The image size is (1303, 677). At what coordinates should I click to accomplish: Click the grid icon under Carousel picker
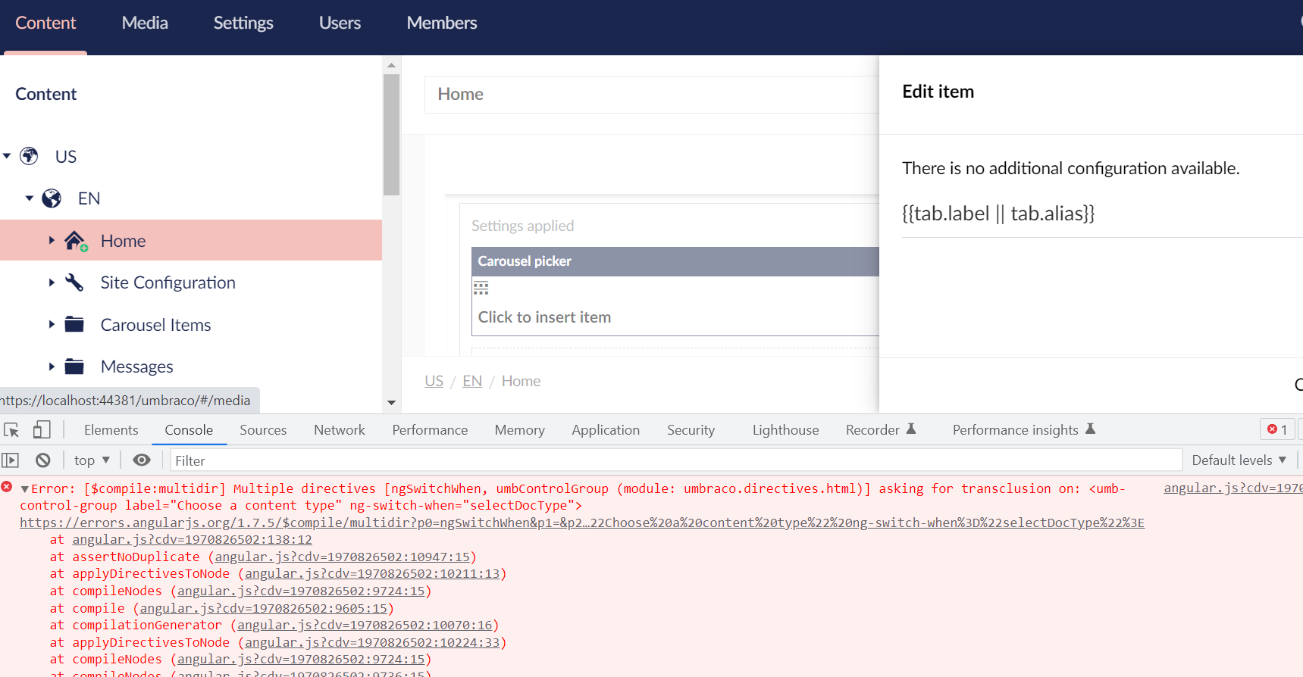(x=481, y=288)
